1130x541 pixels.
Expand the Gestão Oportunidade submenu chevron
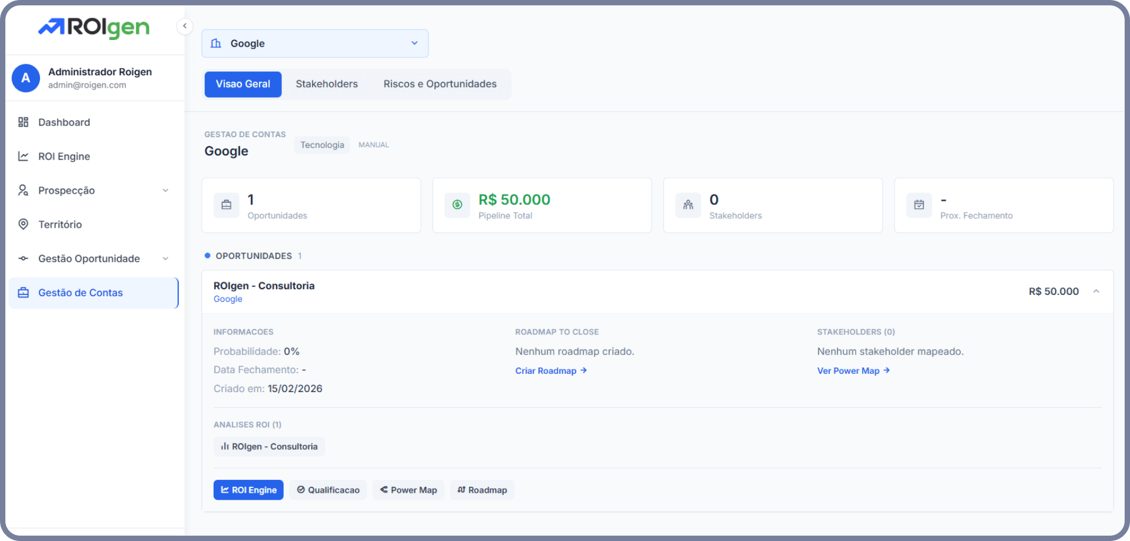click(x=165, y=259)
